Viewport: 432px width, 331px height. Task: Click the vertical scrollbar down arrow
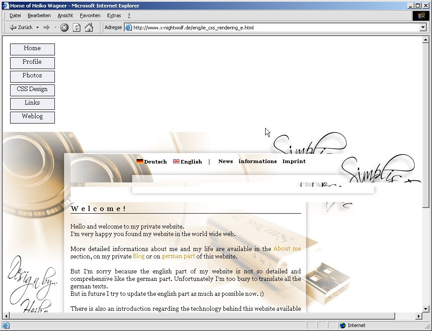[425, 309]
